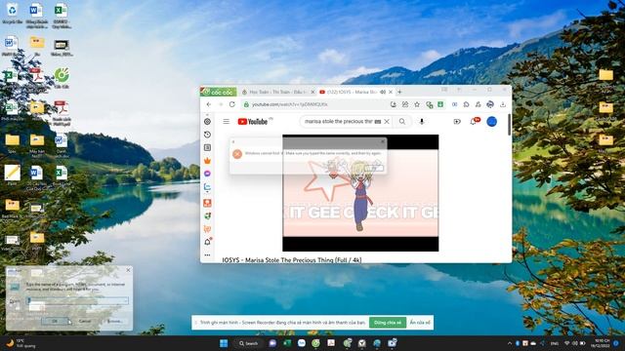
Task: Open the video title IOSYS Marisa text
Action: pyautogui.click(x=292, y=260)
